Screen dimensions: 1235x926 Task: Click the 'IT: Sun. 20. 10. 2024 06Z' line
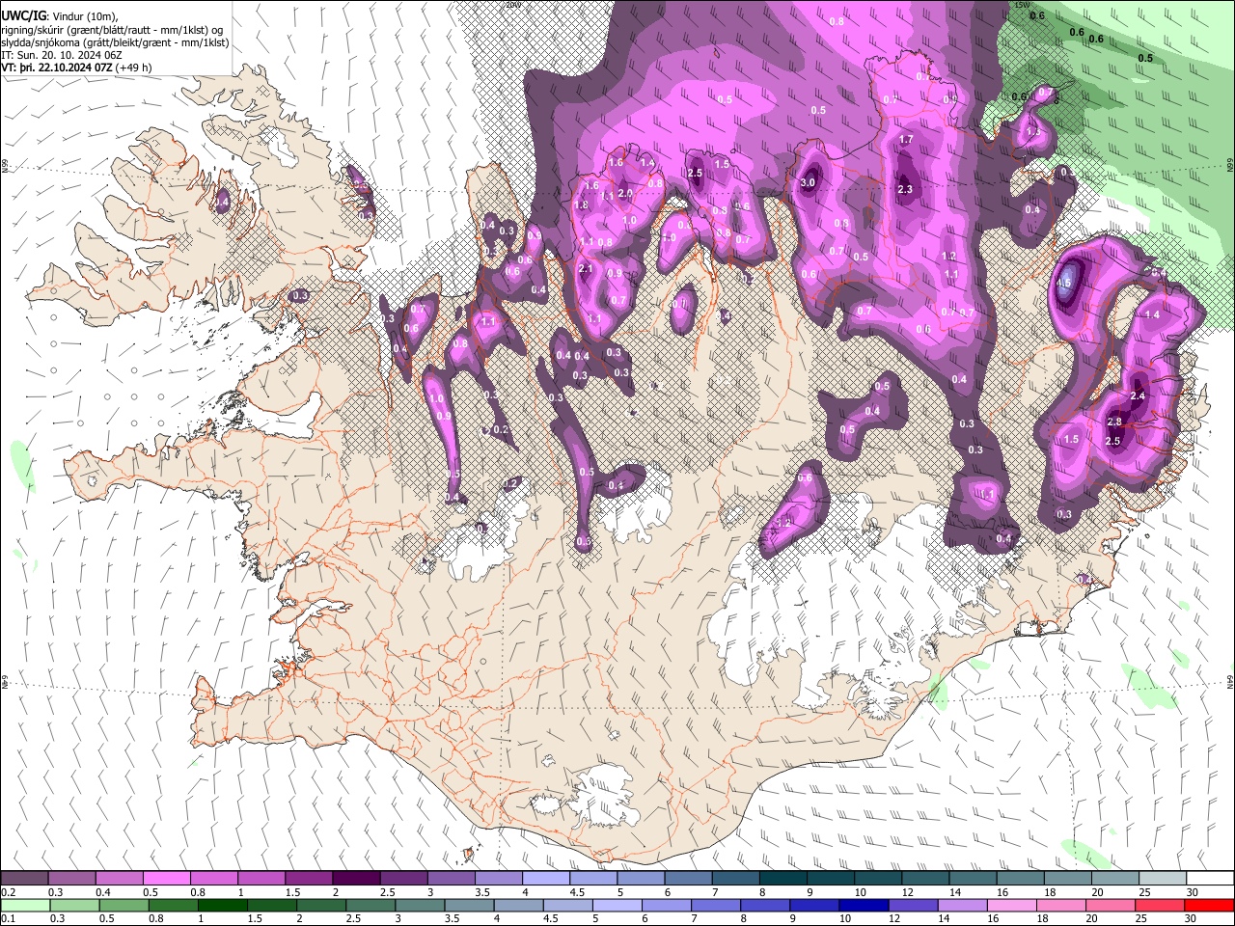point(62,55)
